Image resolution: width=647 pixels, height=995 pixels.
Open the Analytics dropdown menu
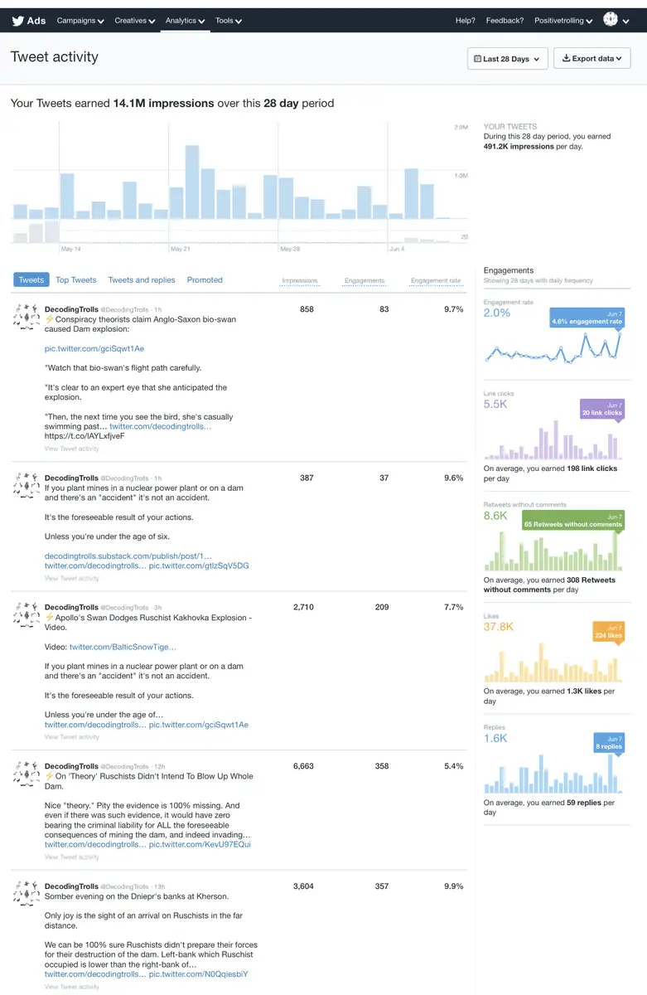click(185, 21)
